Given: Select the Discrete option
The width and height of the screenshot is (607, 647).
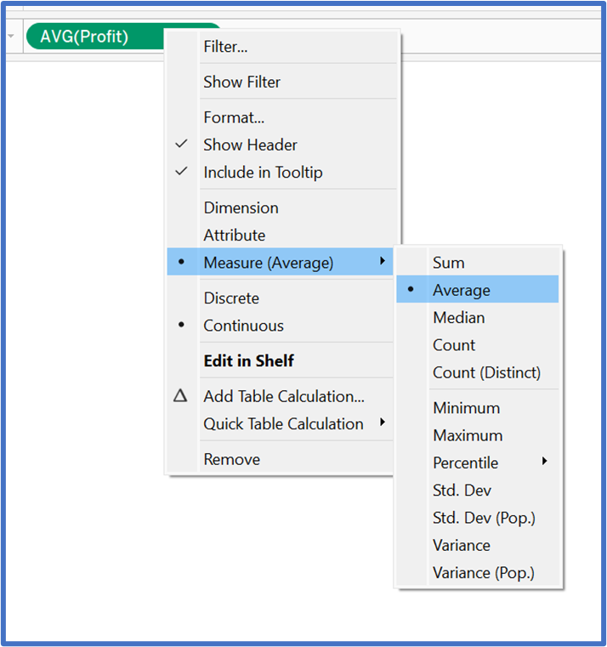Looking at the screenshot, I should [x=231, y=298].
